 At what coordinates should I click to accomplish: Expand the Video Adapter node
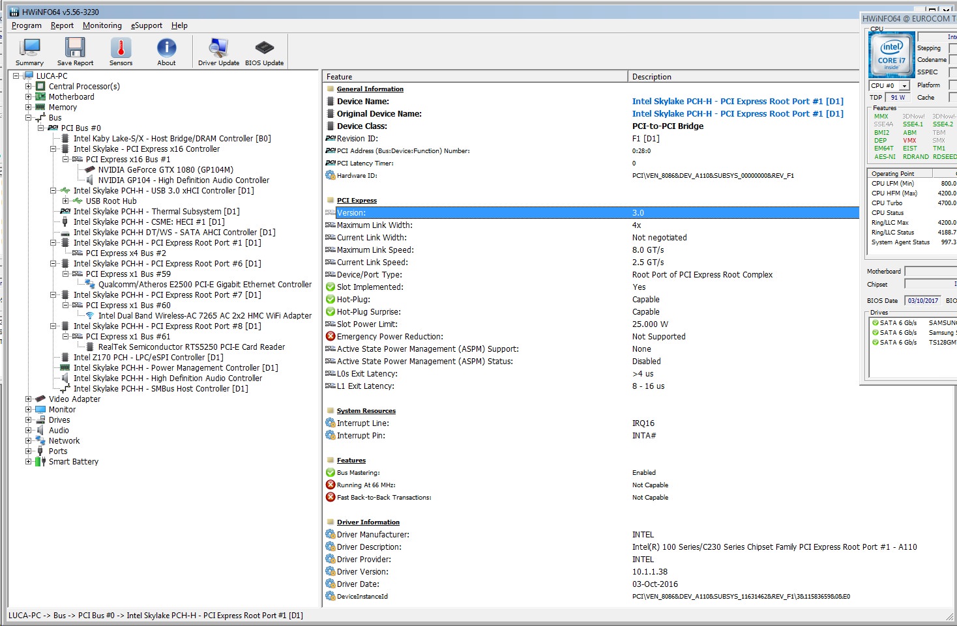[x=28, y=399]
